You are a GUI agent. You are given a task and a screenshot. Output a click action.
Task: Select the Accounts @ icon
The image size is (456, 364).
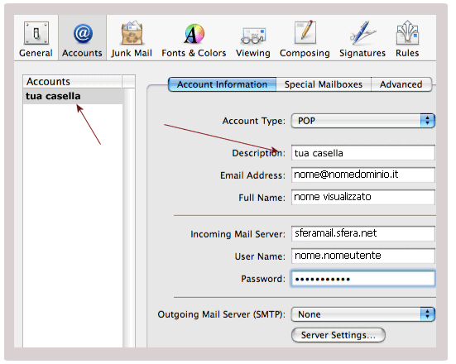click(83, 33)
